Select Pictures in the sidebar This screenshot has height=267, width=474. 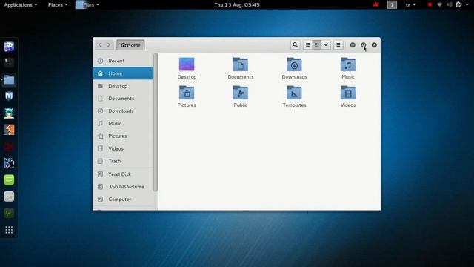123,136
